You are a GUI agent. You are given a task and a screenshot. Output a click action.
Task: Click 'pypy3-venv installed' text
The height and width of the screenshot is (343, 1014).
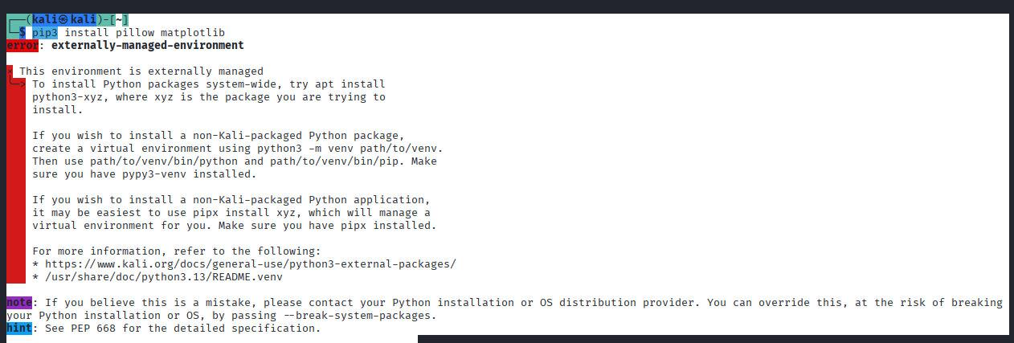point(186,174)
